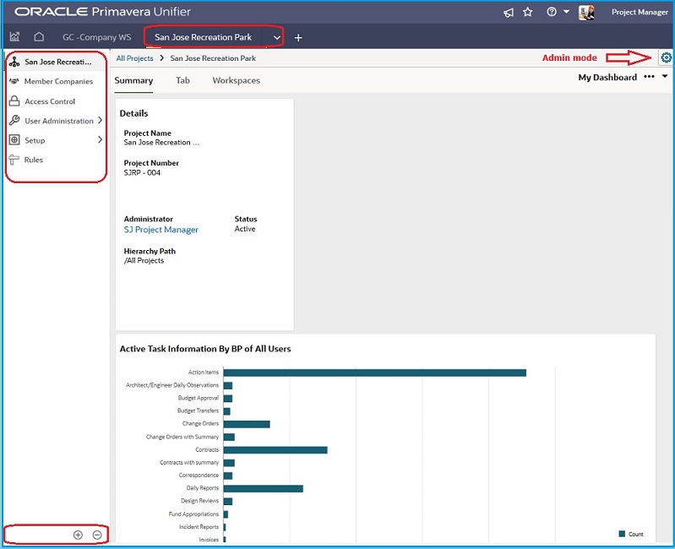Click the project hierarchy node icon
675x549 pixels.
pos(14,62)
